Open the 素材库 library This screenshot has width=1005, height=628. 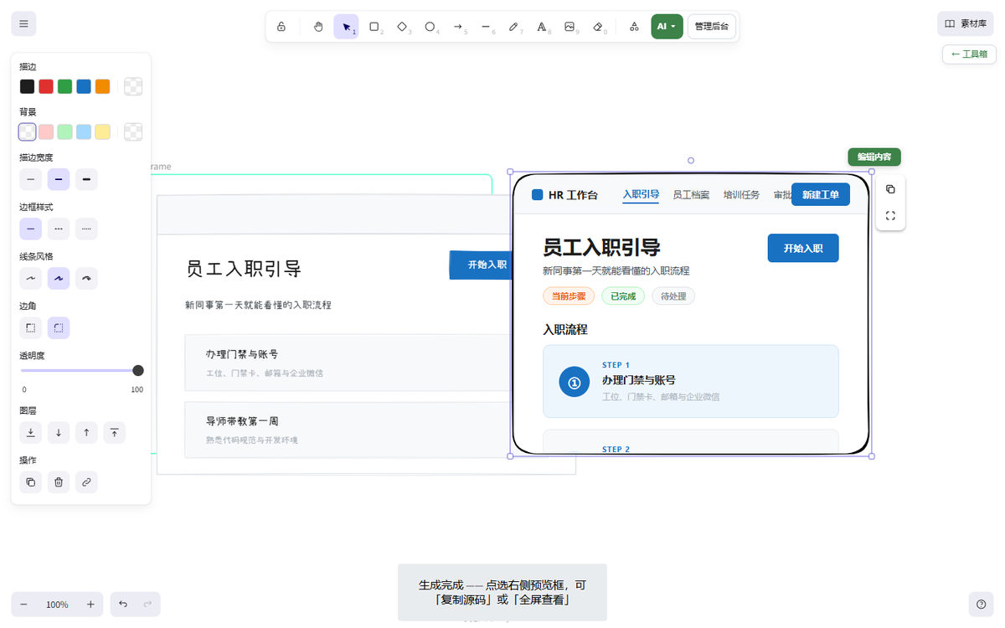[x=965, y=23]
